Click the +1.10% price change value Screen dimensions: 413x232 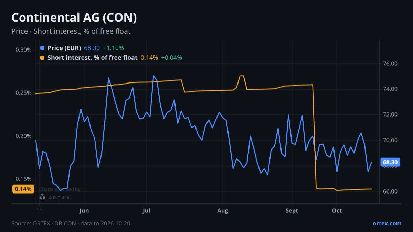[x=113, y=48]
